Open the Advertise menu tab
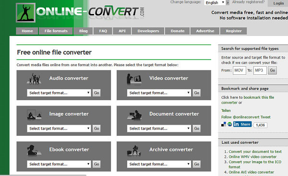This screenshot has height=176, width=288. tap(205, 31)
